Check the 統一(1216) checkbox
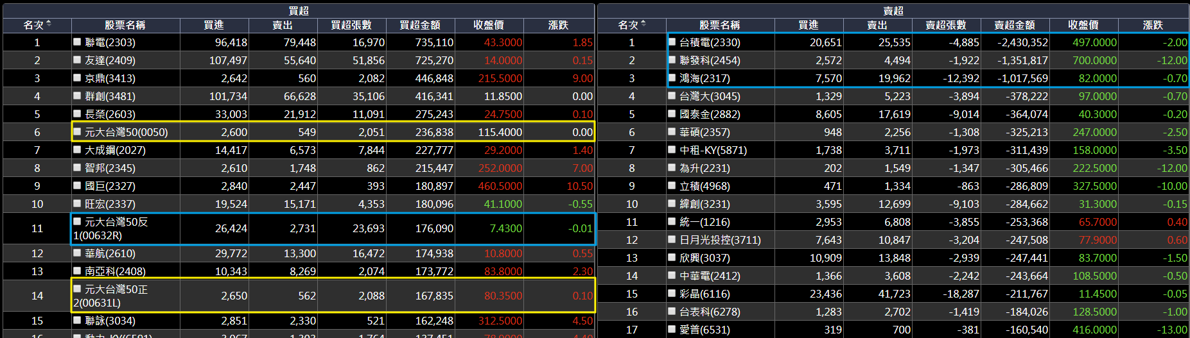Image resolution: width=1190 pixels, height=338 pixels. 672,221
